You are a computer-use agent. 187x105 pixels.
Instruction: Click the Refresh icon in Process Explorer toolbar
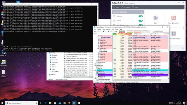[x=98, y=32]
